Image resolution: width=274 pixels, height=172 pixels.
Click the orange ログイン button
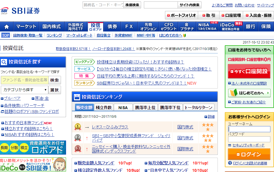click(249, 154)
